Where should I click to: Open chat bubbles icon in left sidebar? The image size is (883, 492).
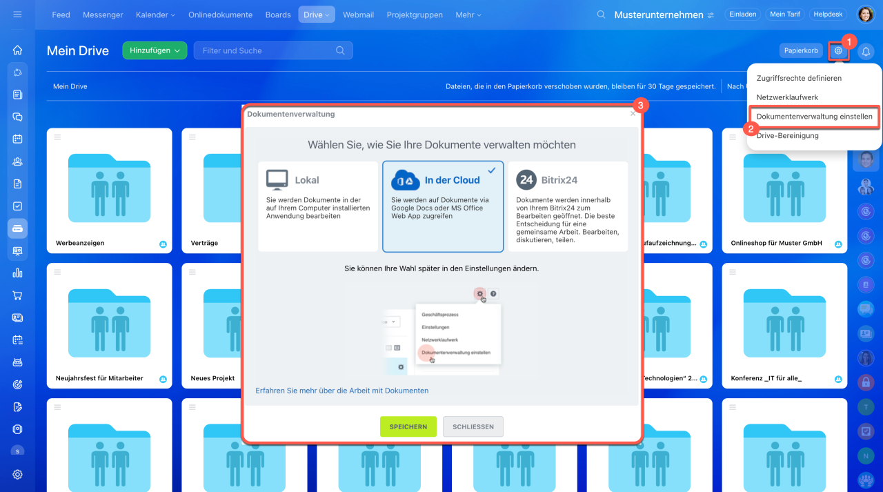click(x=17, y=117)
